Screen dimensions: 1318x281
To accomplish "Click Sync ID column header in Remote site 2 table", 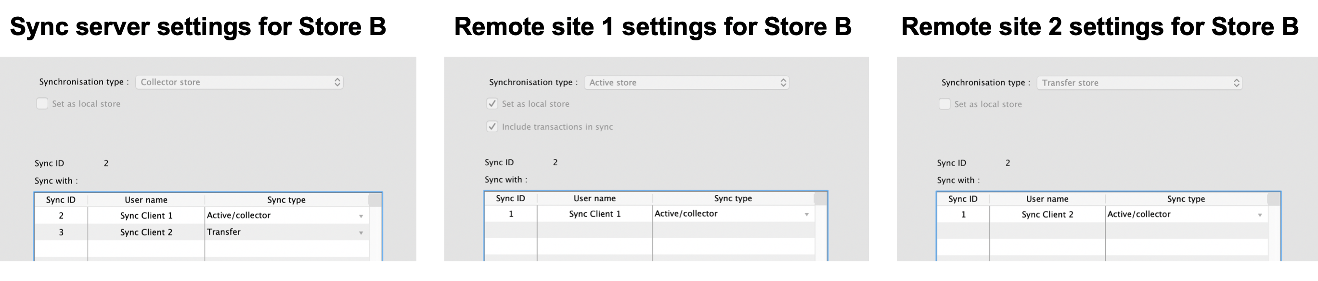I will [x=962, y=199].
